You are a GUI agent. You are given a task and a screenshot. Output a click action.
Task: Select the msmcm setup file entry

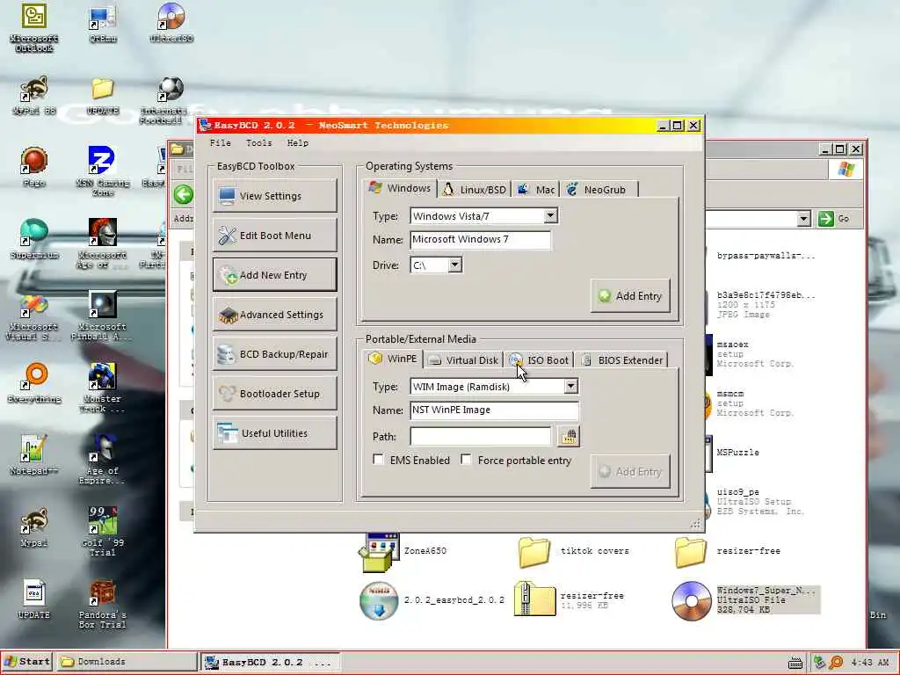754,403
